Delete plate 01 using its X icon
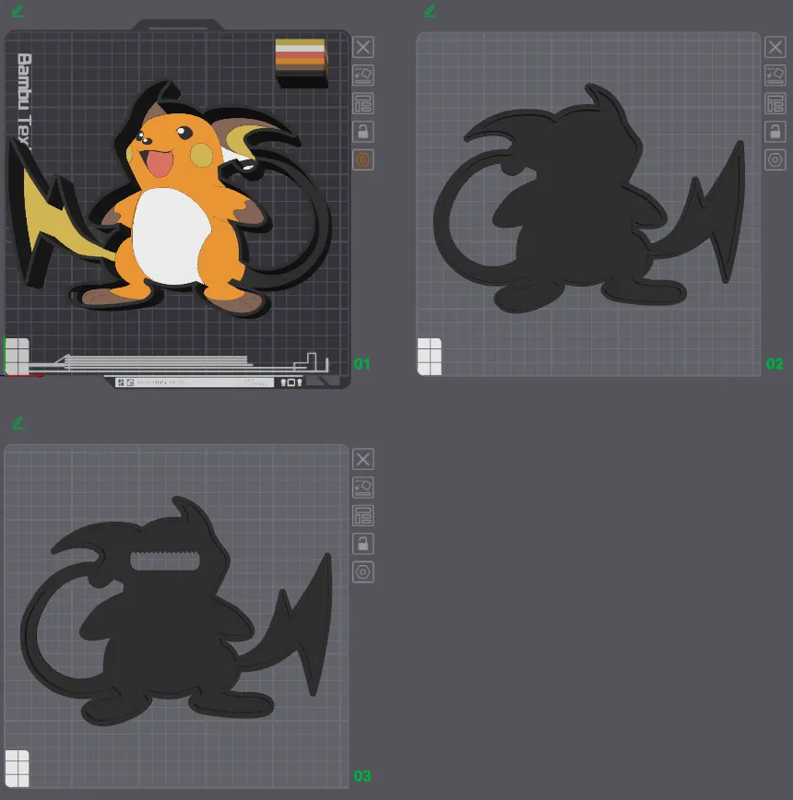Image resolution: width=793 pixels, height=800 pixels. (x=363, y=47)
